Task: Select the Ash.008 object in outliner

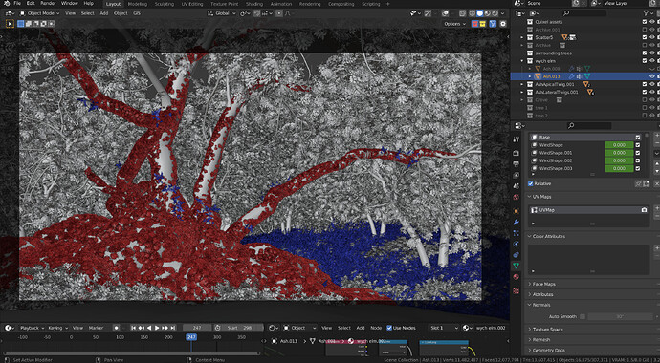Action: coord(551,69)
